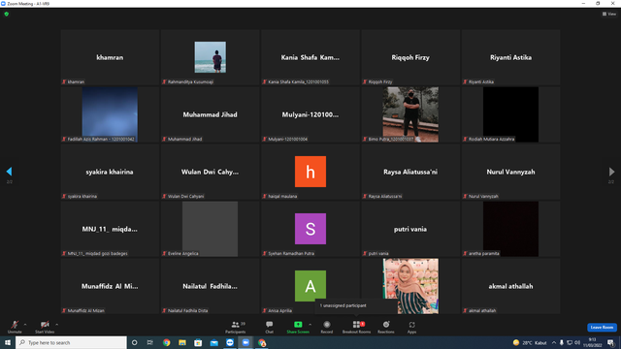Screen dimensions: 621x349
Task: Click the green encryption shield icon
Action: 7,14
